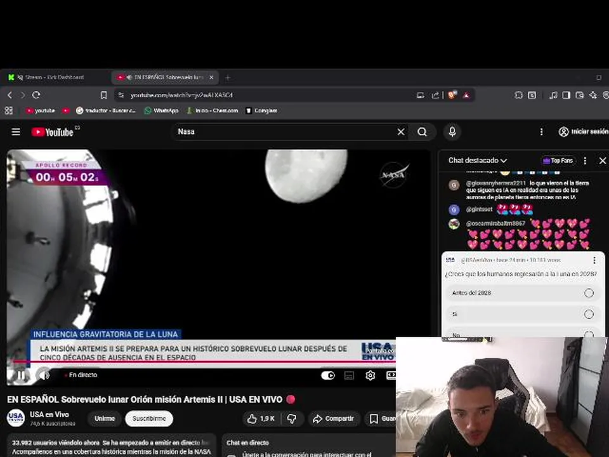Viewport: 609px width, 457px height.
Task: Open the bookmarks apps grid icon
Action: pos(8,110)
